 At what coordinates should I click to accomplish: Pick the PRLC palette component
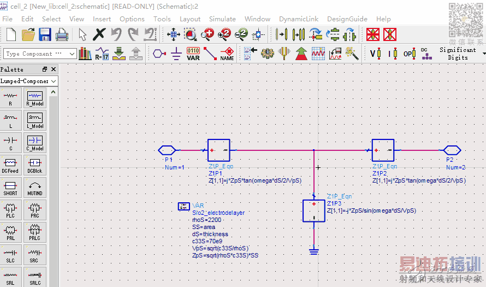click(35, 233)
